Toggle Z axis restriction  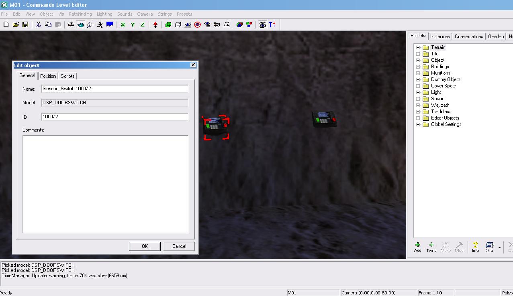pyautogui.click(x=142, y=25)
